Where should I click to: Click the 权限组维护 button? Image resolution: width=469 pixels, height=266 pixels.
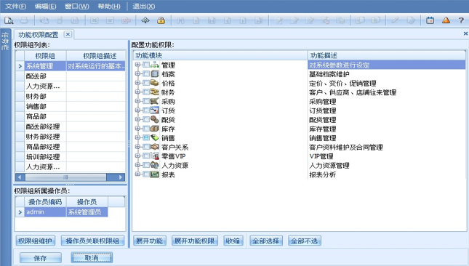(36, 241)
